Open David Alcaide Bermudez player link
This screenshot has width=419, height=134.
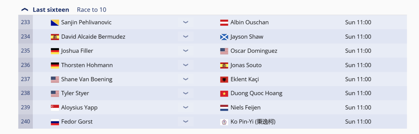point(93,37)
